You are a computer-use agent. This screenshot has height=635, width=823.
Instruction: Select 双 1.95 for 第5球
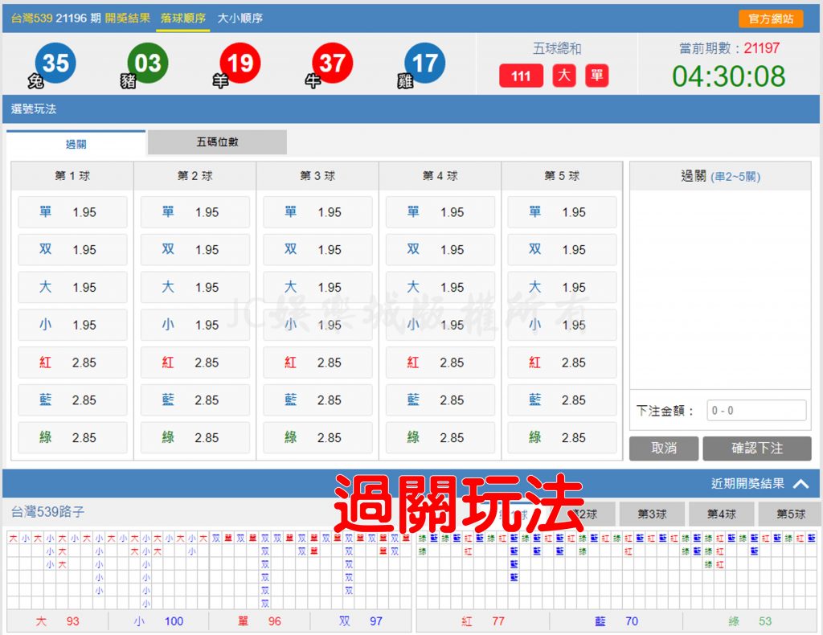coord(562,250)
